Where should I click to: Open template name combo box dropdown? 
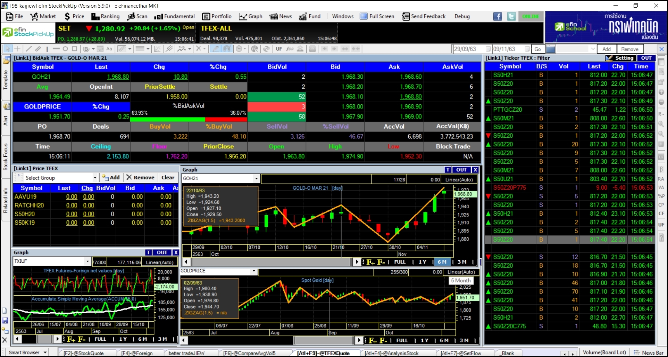pos(593,49)
